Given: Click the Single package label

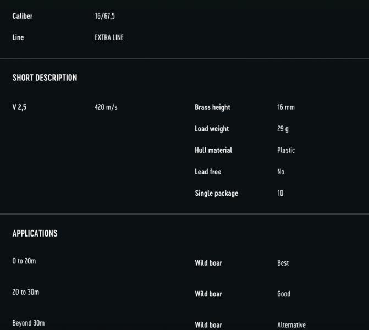Looking at the screenshot, I should click(x=216, y=193).
